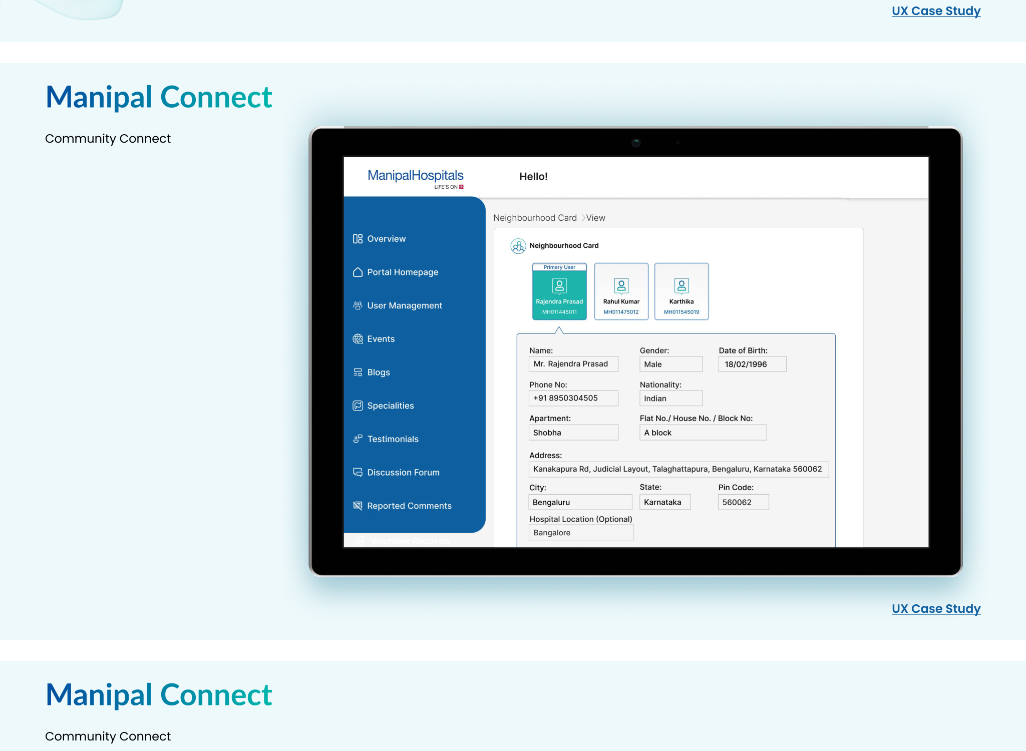
Task: Click the Apartment field showing Shobha
Action: click(573, 433)
